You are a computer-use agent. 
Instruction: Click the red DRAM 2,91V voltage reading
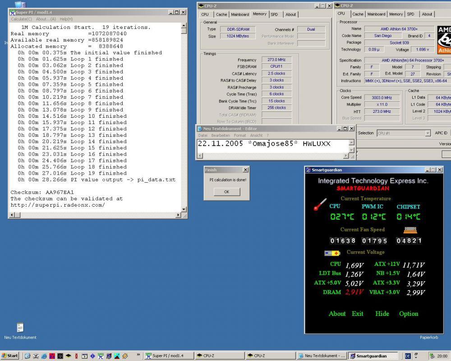[354, 292]
